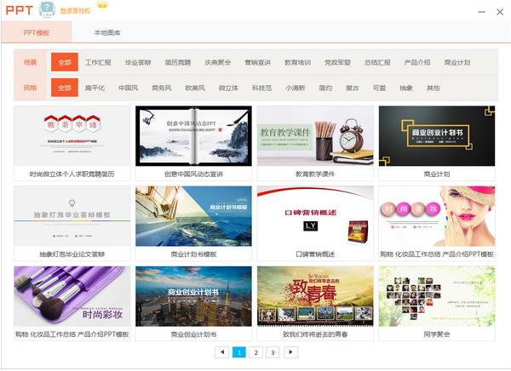Choose the 可爱 style filter

379,88
